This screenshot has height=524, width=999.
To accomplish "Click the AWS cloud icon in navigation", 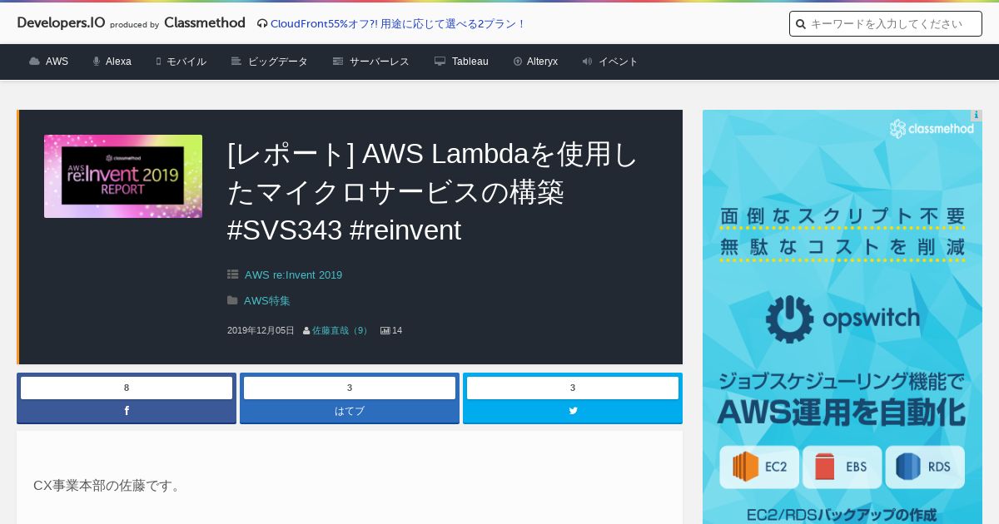I will 34,62.
